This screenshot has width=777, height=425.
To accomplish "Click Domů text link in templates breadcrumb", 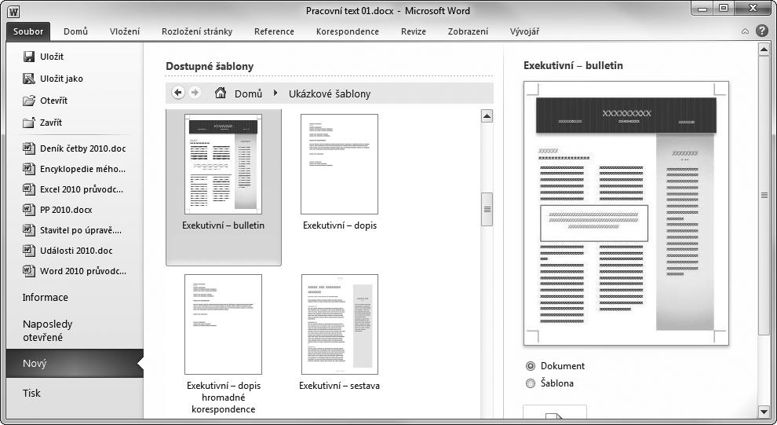I will point(248,93).
